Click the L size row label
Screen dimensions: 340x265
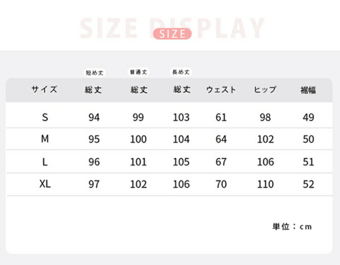point(45,162)
